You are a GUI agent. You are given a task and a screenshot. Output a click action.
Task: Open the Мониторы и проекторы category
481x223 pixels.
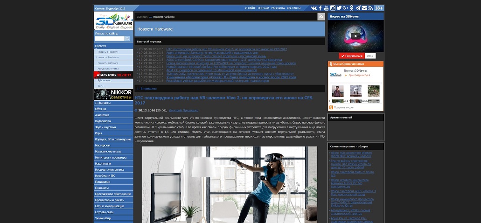point(113,157)
